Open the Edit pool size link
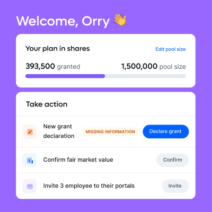Viewport: 212px width, 212px height. [x=171, y=49]
